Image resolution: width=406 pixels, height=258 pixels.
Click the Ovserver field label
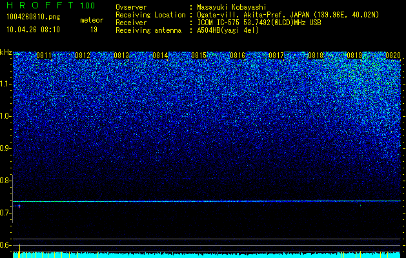point(131,7)
